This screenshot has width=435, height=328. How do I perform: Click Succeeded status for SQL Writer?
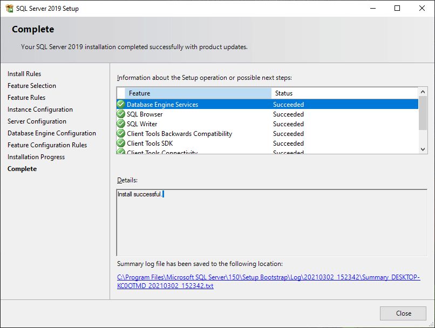288,124
